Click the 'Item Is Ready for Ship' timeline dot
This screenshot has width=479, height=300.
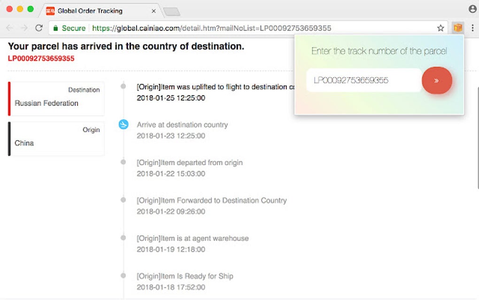[x=124, y=276]
